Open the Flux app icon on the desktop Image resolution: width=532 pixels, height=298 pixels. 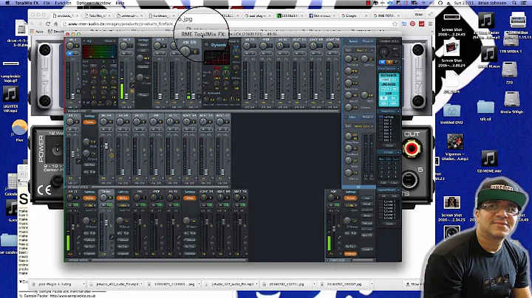[19, 128]
